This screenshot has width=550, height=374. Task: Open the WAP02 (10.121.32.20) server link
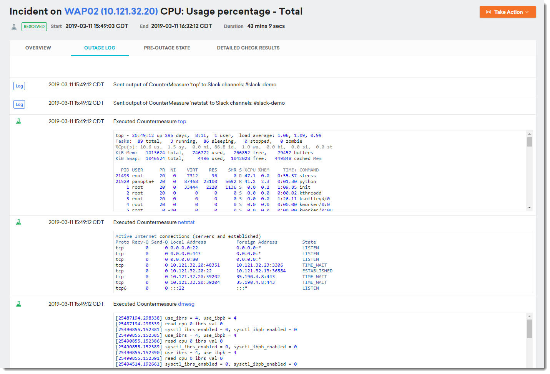click(111, 12)
